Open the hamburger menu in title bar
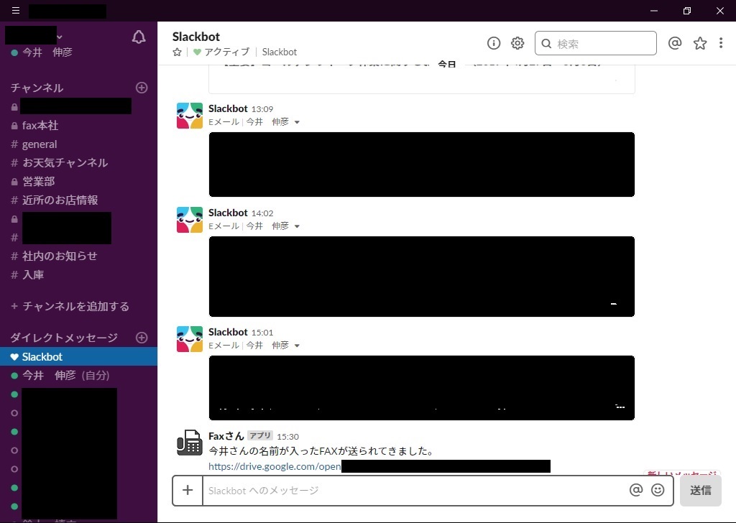The height and width of the screenshot is (523, 736). pos(16,10)
